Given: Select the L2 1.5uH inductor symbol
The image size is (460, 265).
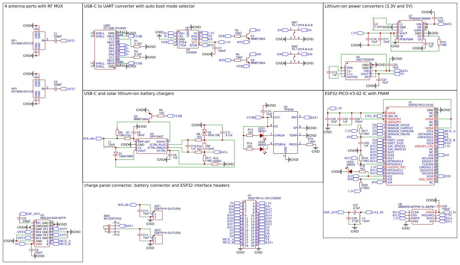Looking at the screenshot, I should coord(373,24).
